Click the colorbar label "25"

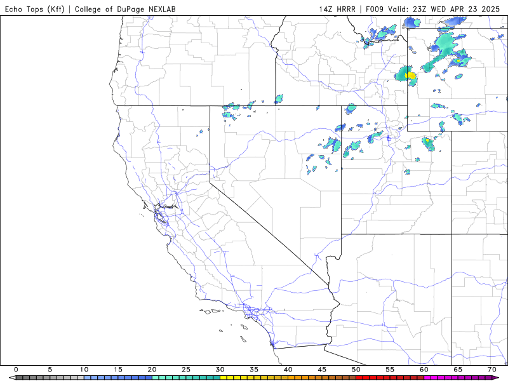[186, 370]
